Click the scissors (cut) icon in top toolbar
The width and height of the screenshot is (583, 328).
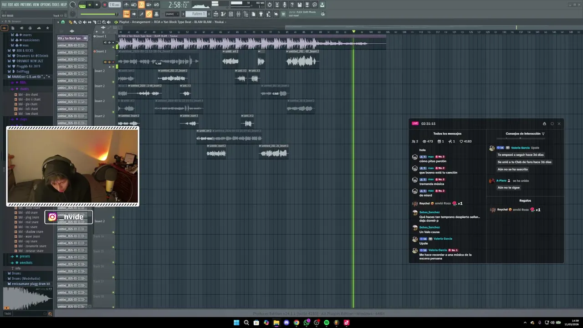(x=277, y=5)
